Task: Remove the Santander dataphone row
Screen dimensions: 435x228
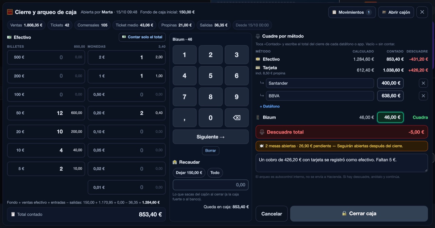Action: tap(423, 83)
